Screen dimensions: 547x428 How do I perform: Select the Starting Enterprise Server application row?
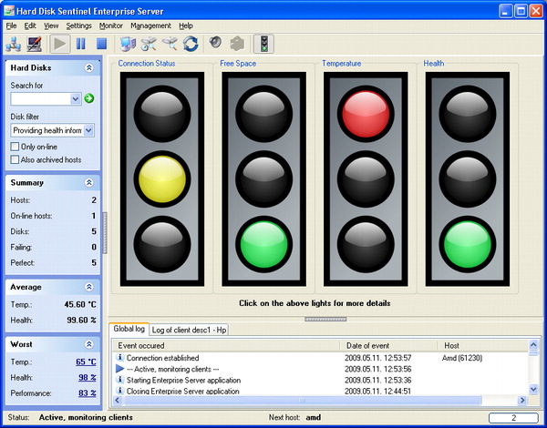(x=320, y=380)
